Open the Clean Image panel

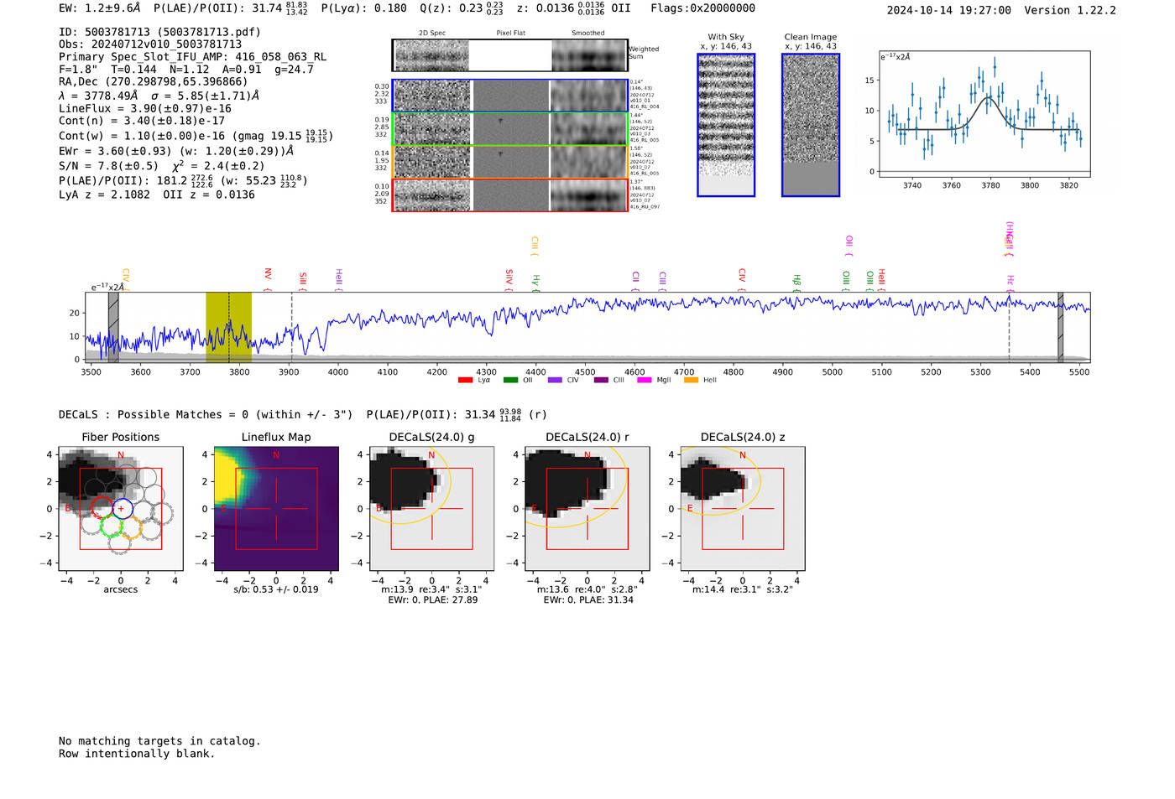tap(811, 125)
